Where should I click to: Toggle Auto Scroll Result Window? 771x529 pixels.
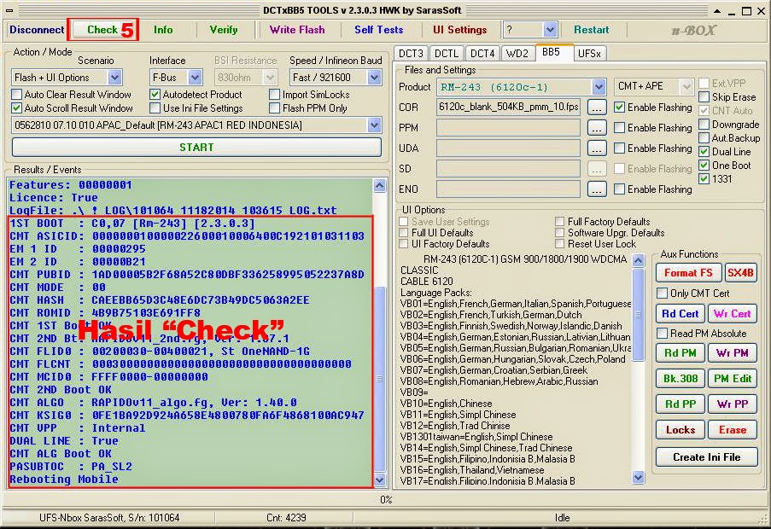pos(17,108)
